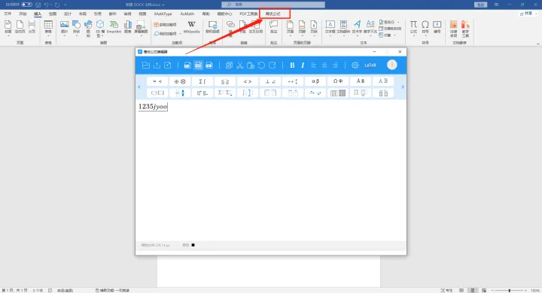
Task: Open the perpendicular and angle symbols palette
Action: [270, 81]
